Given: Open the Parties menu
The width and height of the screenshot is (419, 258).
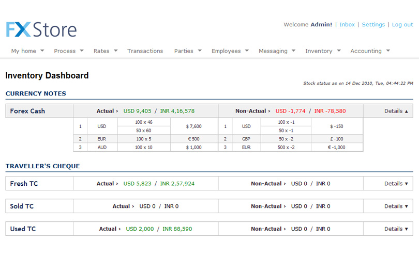Looking at the screenshot, I should [x=188, y=51].
